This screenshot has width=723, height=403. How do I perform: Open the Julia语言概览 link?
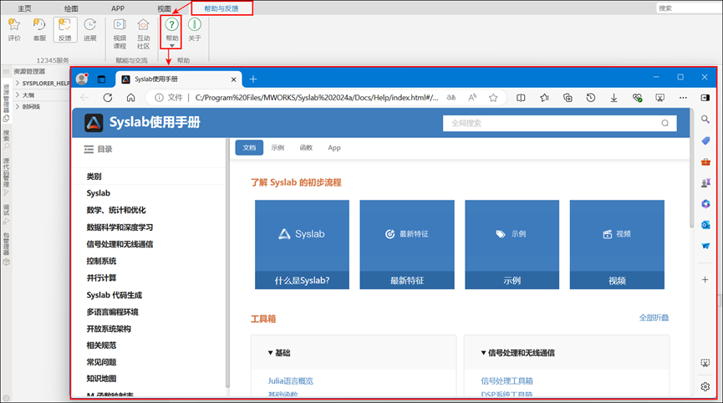coord(291,381)
